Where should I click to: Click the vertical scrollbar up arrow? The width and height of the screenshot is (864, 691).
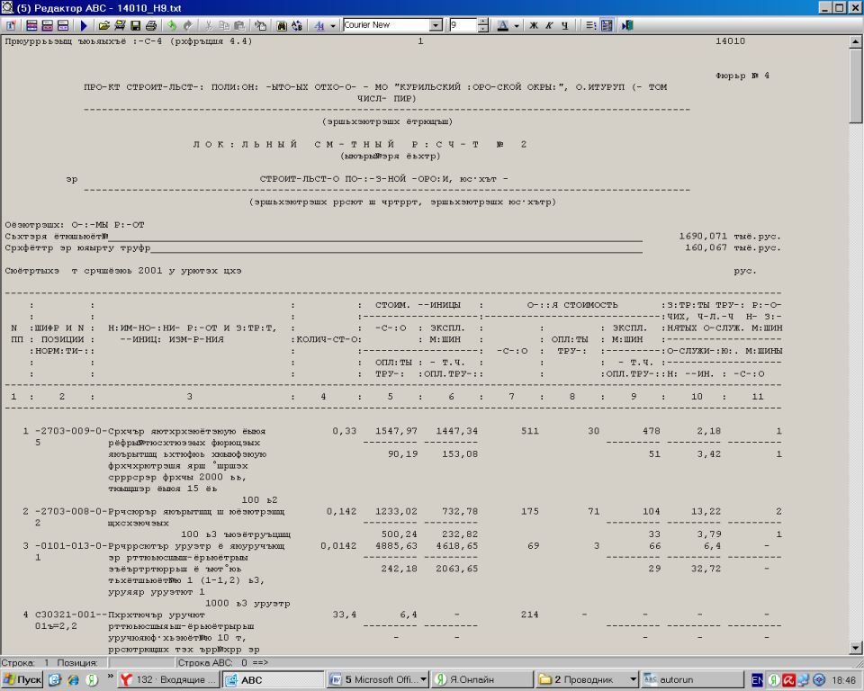click(x=855, y=41)
